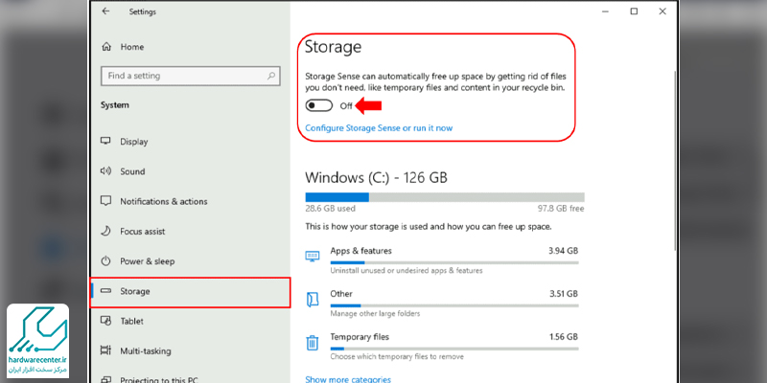This screenshot has width=767, height=383.
Task: Click the Apps & features icon
Action: point(313,256)
